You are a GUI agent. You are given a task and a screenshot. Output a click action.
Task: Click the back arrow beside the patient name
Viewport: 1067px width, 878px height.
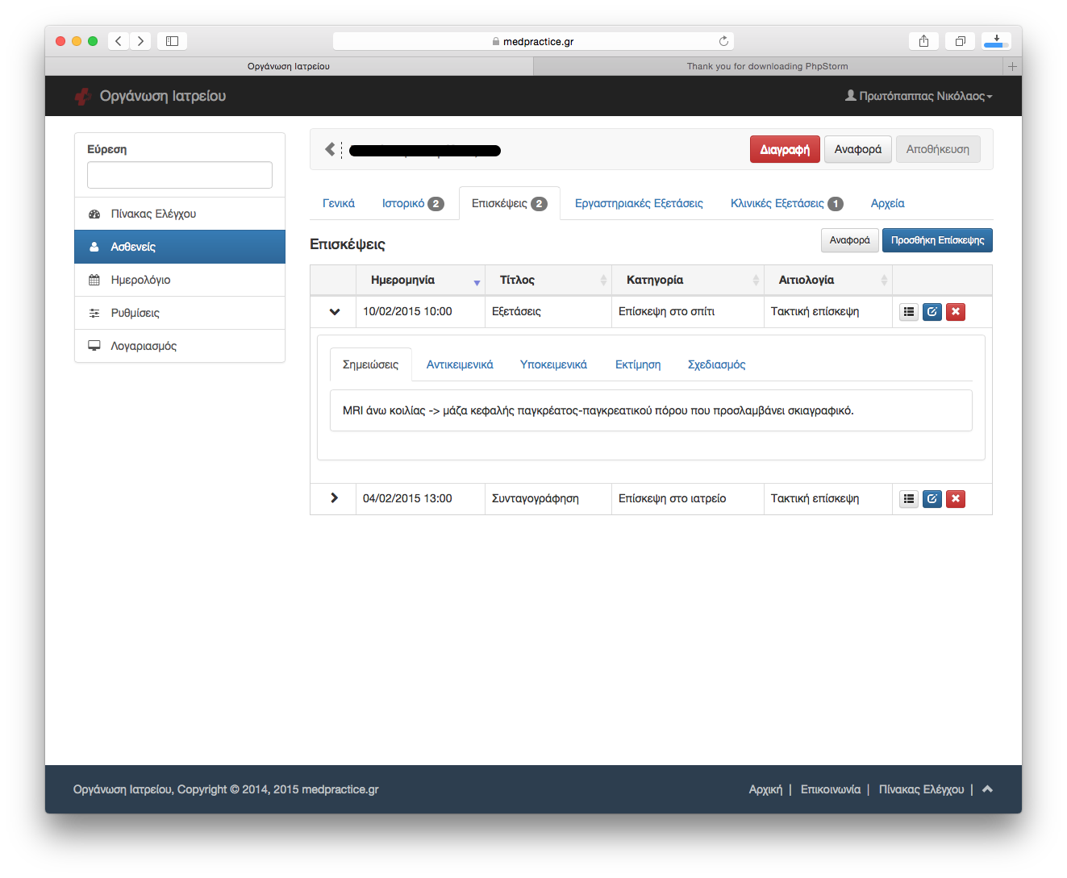[330, 149]
